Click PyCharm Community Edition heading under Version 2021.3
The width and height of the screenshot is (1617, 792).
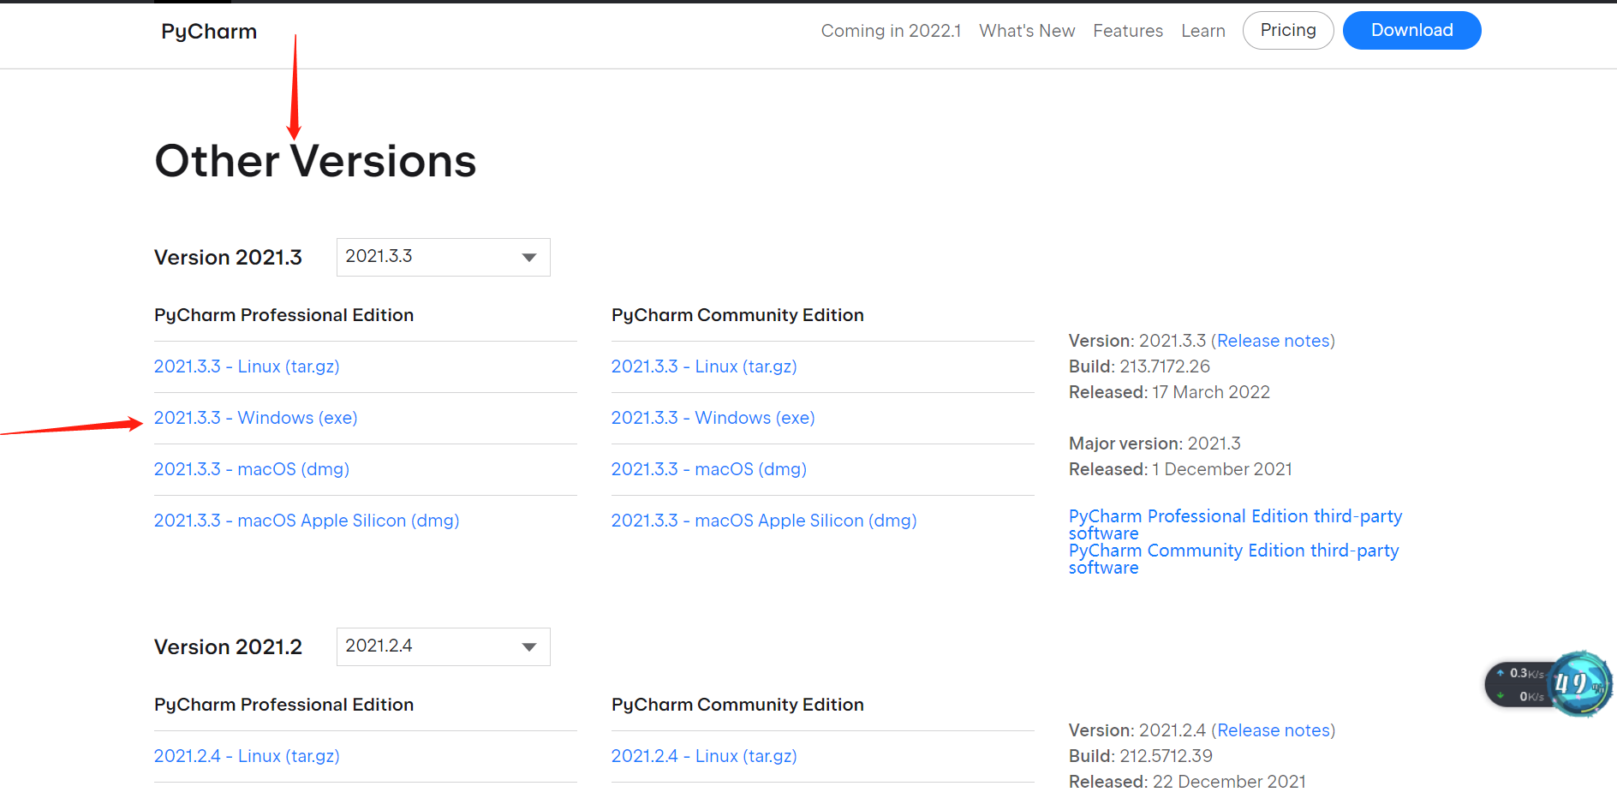737,315
